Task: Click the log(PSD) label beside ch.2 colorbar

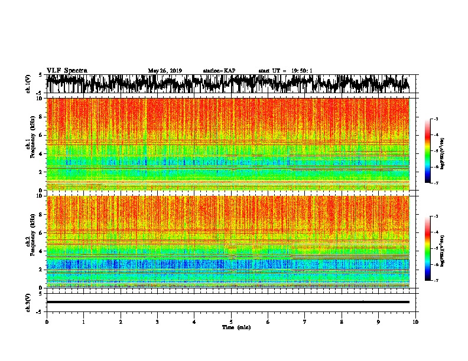Action: click(x=442, y=251)
